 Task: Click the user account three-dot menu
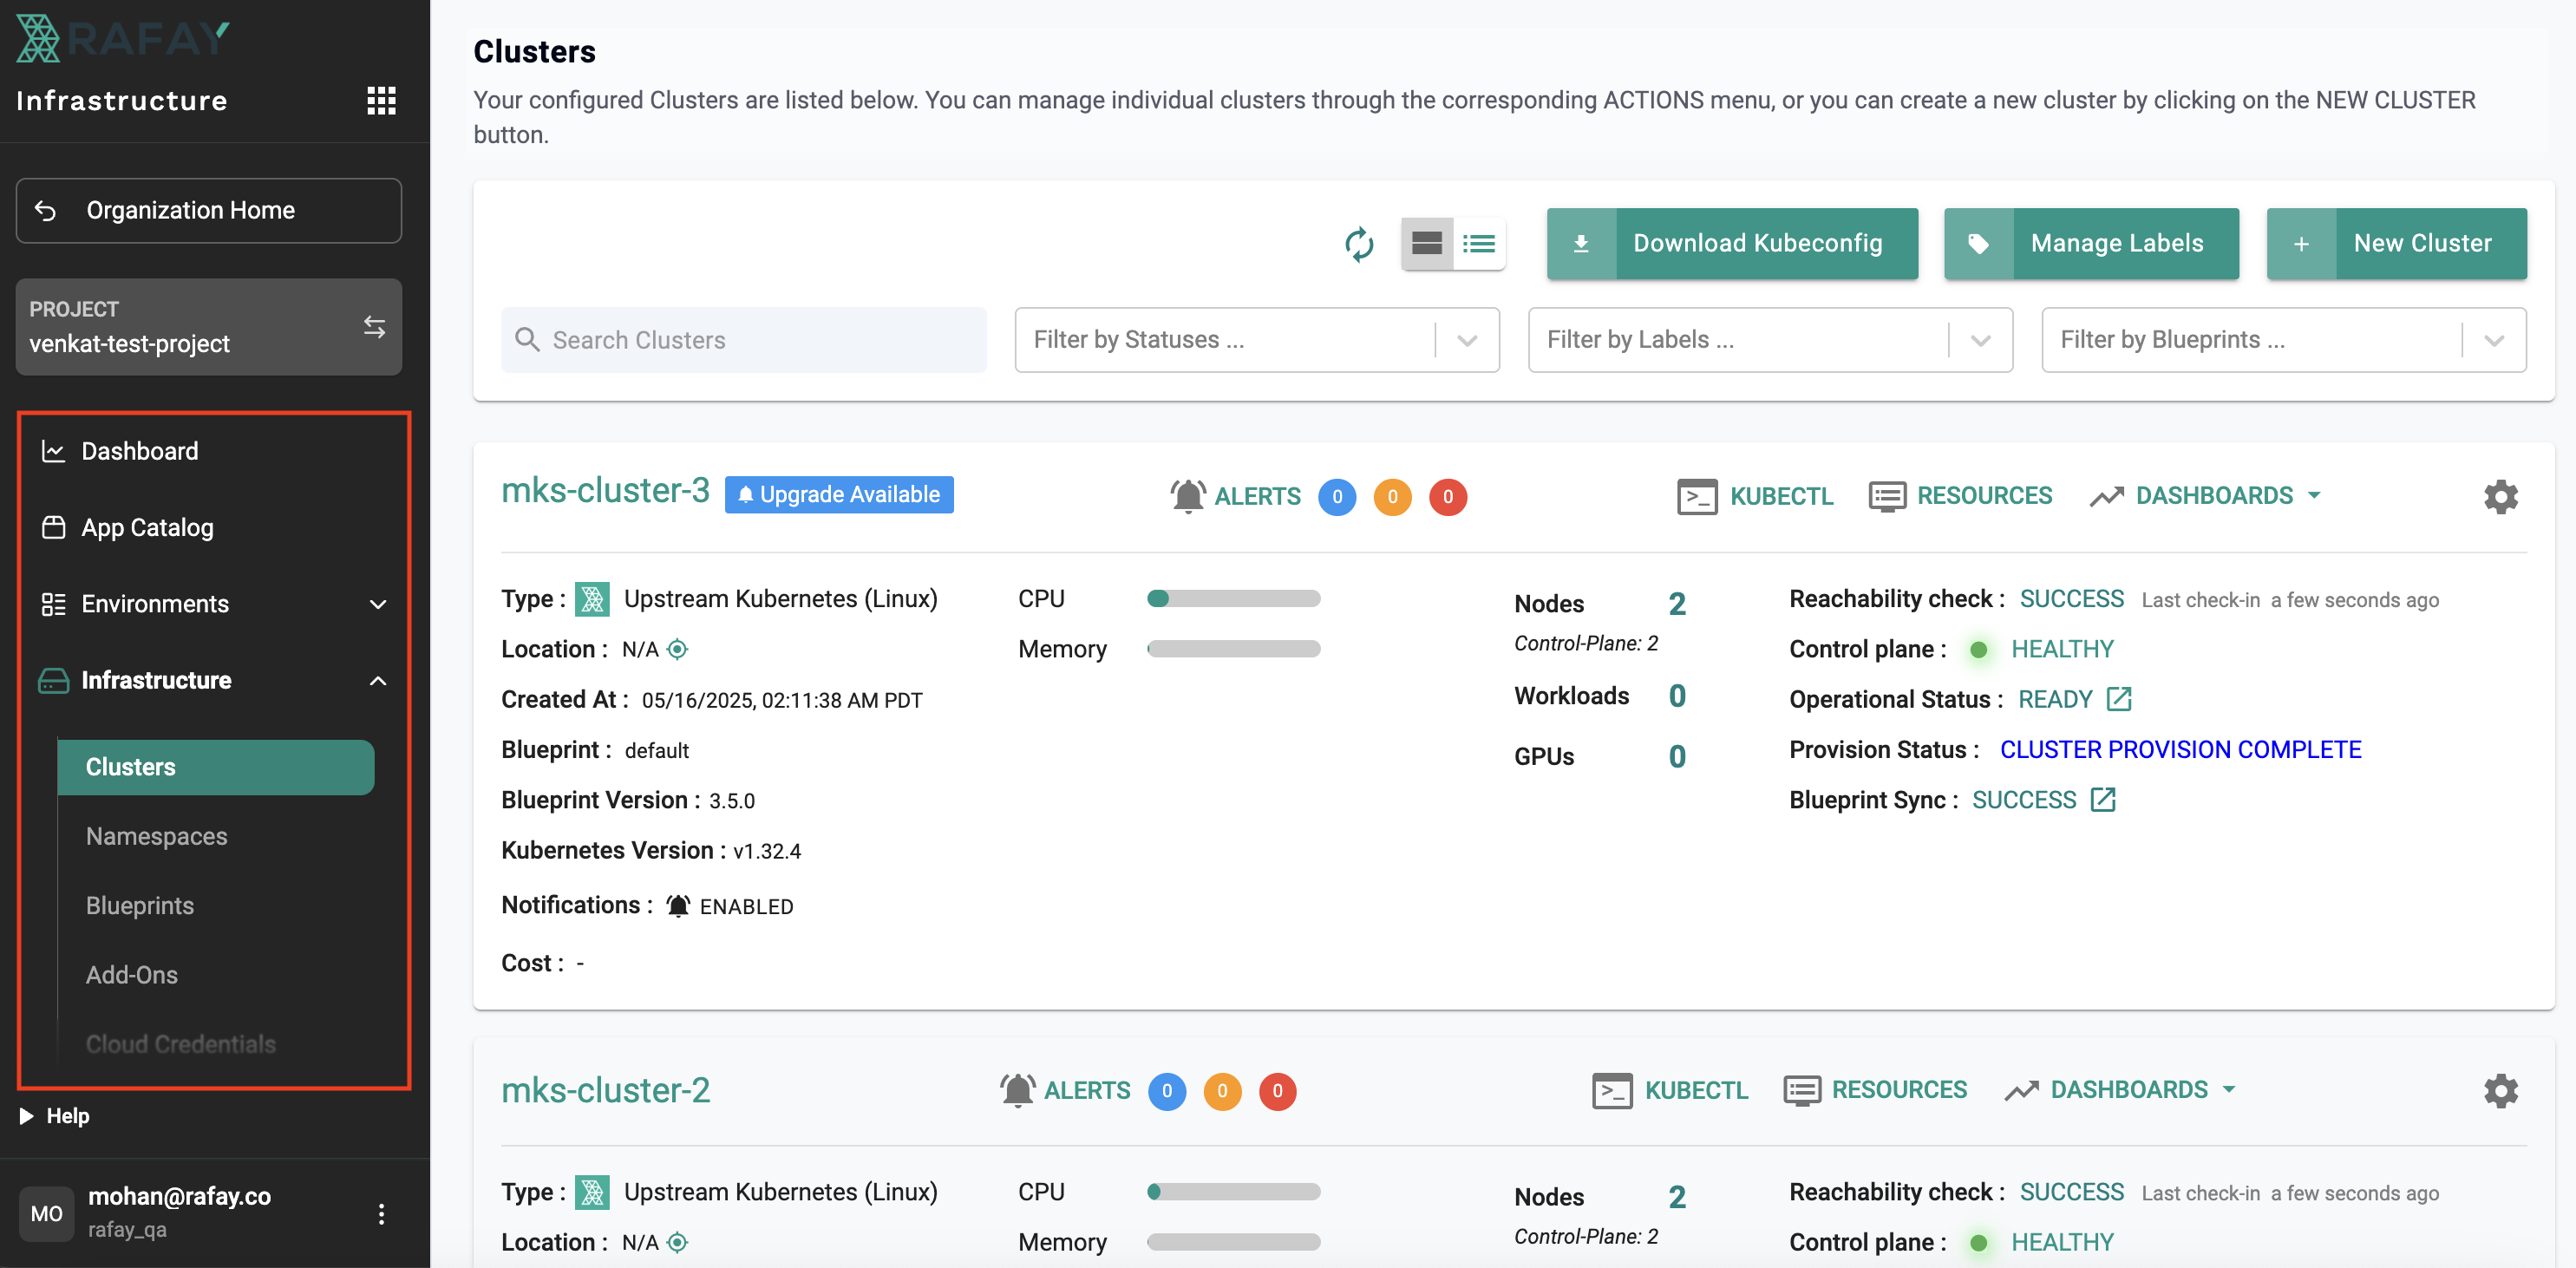pos(381,1214)
